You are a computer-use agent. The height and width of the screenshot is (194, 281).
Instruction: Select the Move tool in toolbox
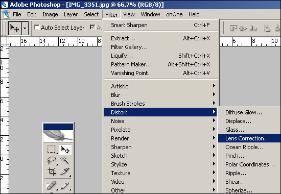point(65,149)
